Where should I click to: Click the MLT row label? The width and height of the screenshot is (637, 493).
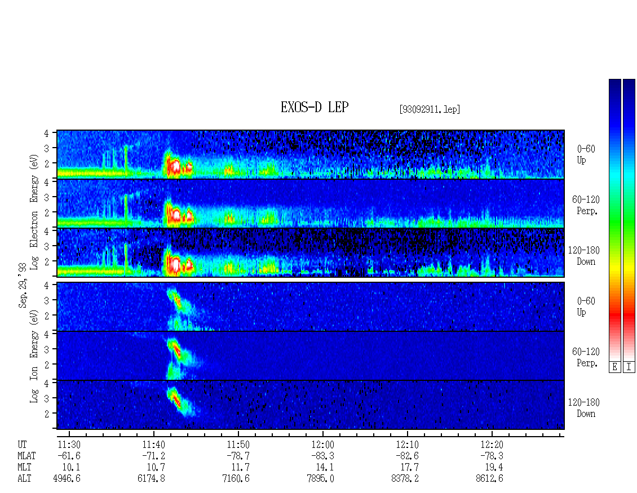[24, 468]
